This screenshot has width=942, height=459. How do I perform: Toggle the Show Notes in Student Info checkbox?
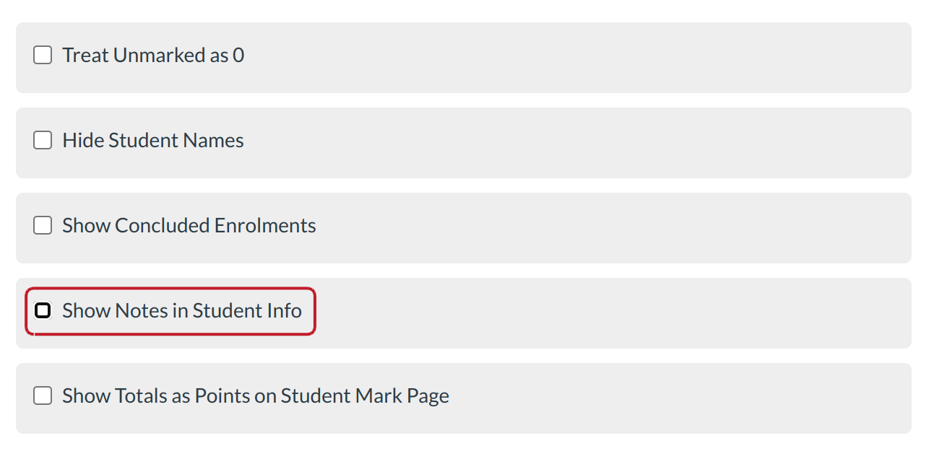pyautogui.click(x=43, y=311)
